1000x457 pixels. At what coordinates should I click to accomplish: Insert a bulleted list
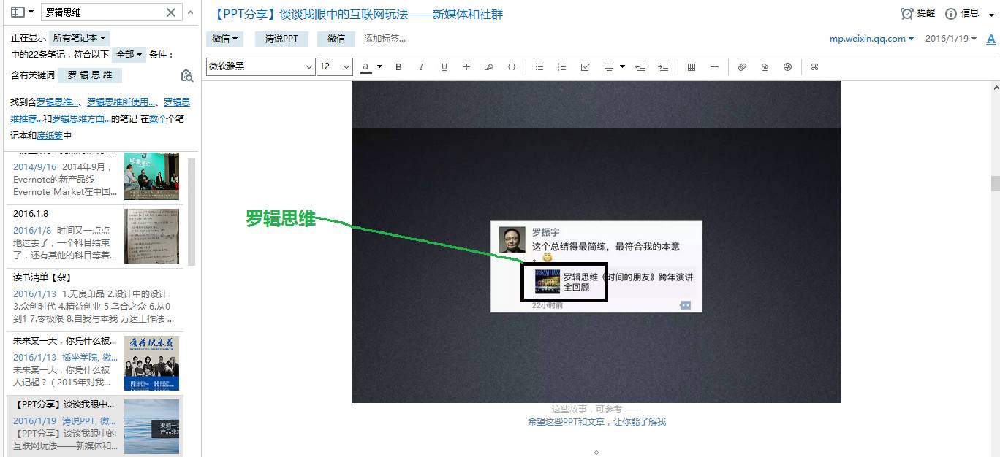pyautogui.click(x=539, y=67)
